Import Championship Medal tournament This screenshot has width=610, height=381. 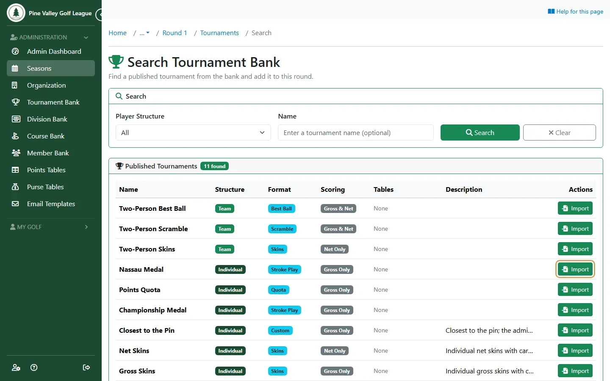[575, 310]
